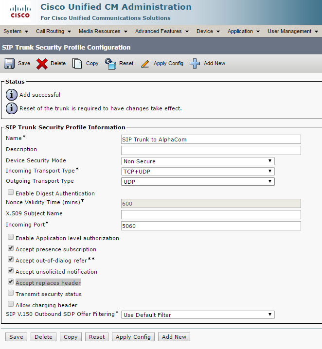
Task: Check Enable Application level authorization
Action: click(x=11, y=237)
